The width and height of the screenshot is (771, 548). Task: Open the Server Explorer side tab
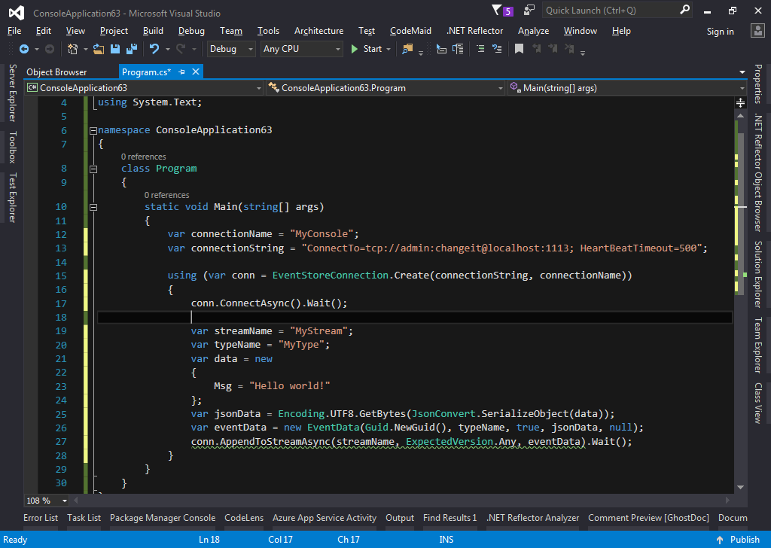pyautogui.click(x=12, y=93)
